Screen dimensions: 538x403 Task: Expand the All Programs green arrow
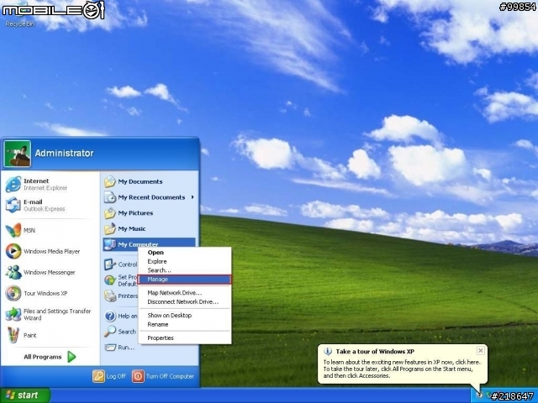pyautogui.click(x=71, y=357)
